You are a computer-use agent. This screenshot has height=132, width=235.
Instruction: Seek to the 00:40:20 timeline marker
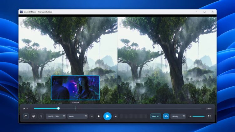[75, 109]
